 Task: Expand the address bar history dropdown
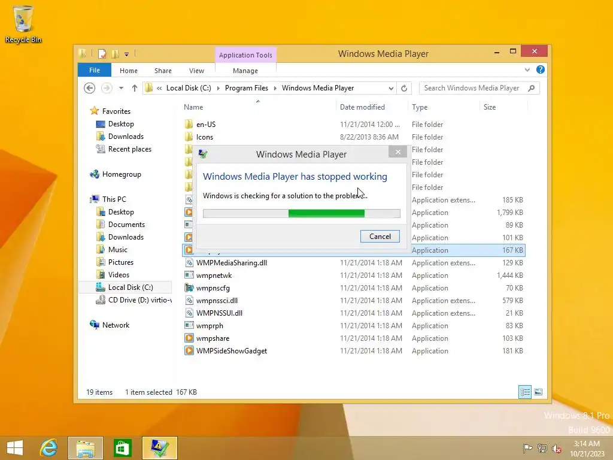pyautogui.click(x=391, y=89)
